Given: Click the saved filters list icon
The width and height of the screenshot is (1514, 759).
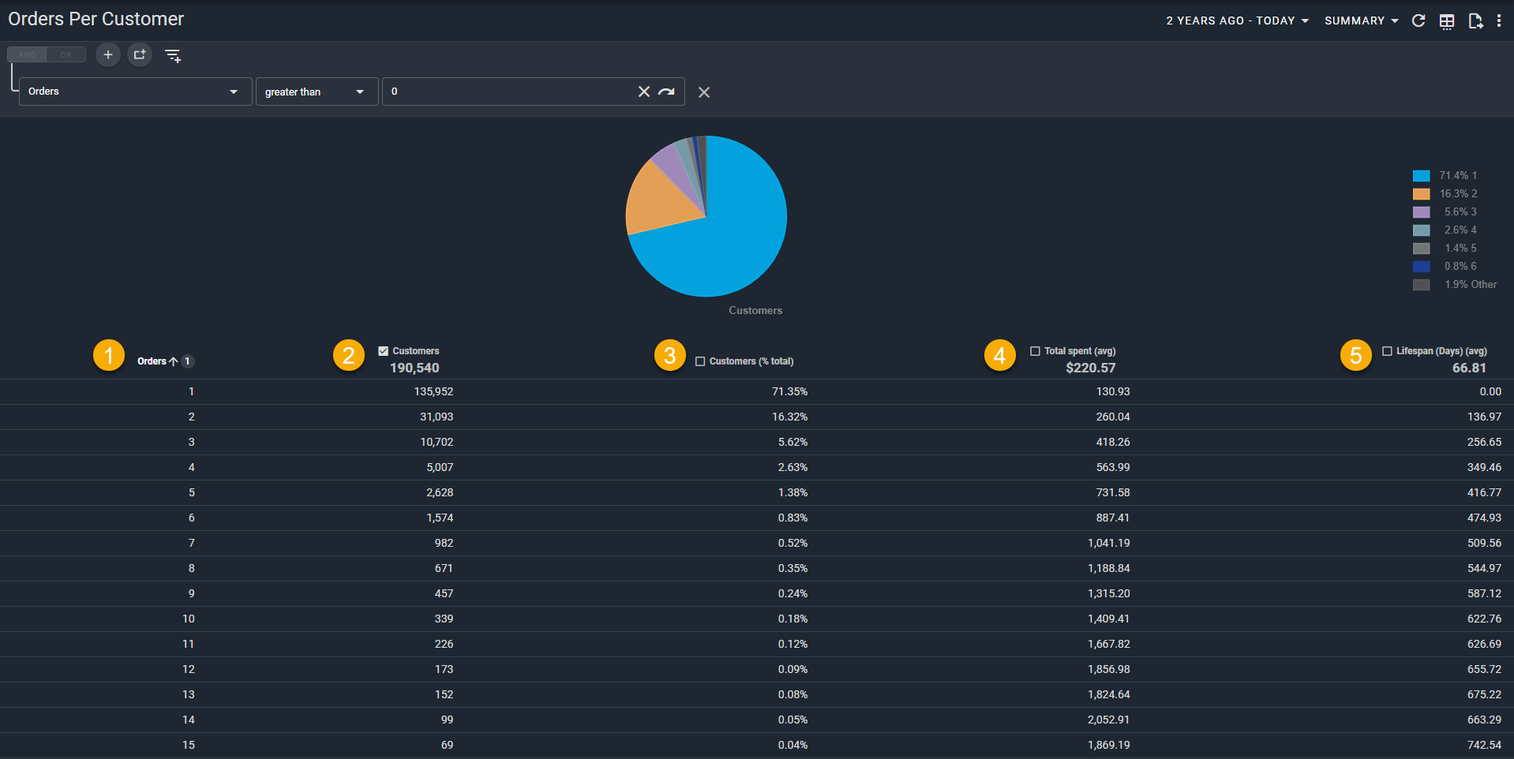Looking at the screenshot, I should pyautogui.click(x=173, y=55).
